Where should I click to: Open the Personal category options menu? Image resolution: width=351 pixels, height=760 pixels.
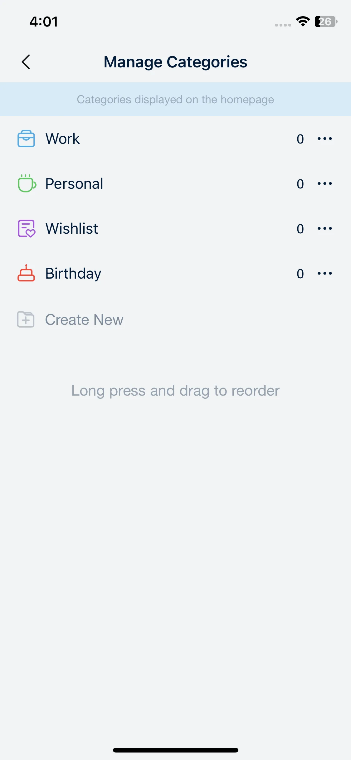324,183
